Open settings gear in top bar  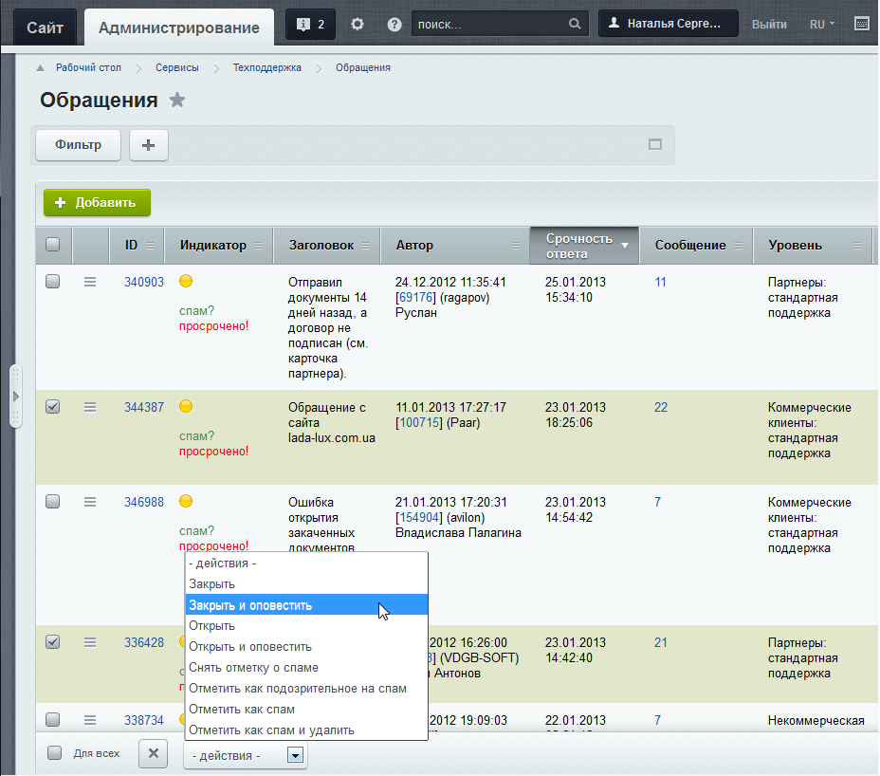coord(357,24)
